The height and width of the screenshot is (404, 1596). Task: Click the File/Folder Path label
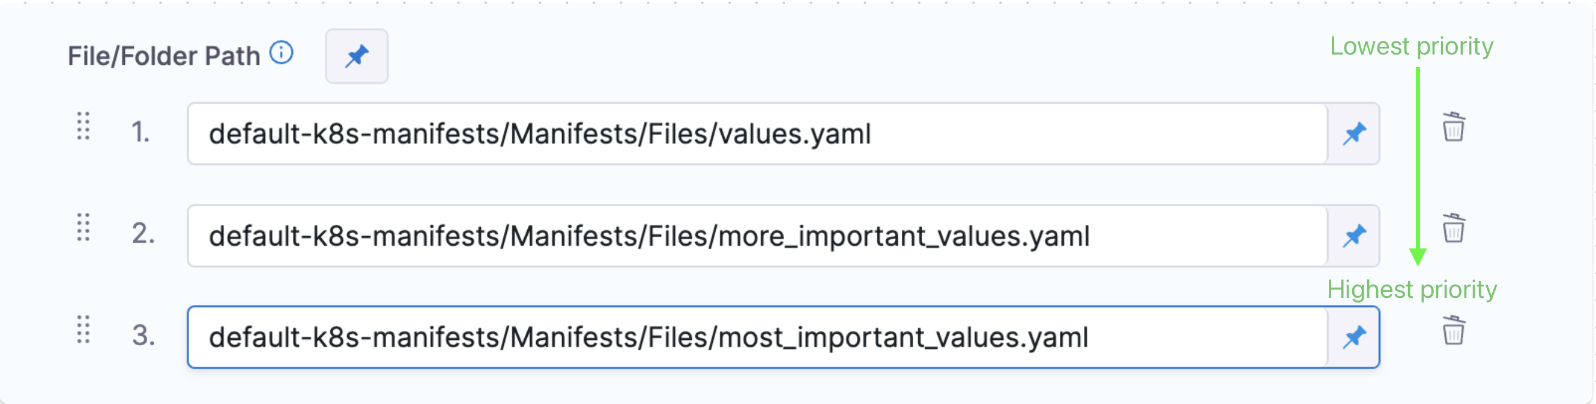point(163,56)
